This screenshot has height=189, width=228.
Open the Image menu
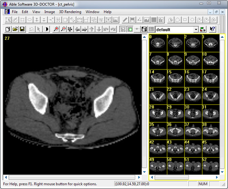tap(50, 12)
